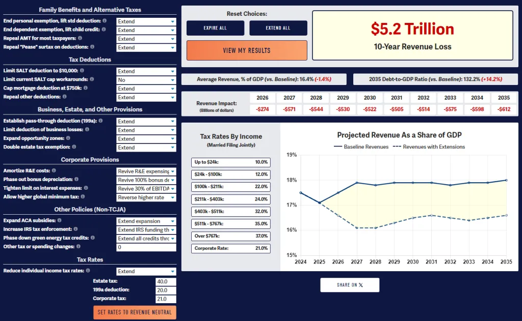Open End personal exemption dropdown
The height and width of the screenshot is (321, 522).
[146, 21]
